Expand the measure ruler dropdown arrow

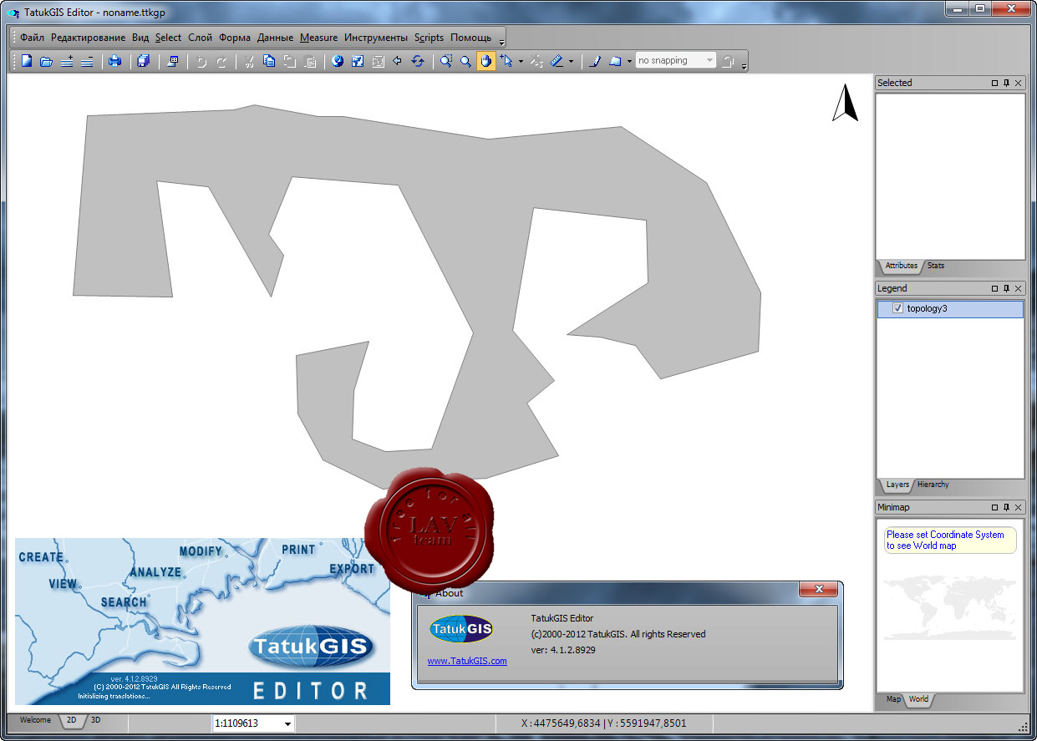click(x=572, y=61)
